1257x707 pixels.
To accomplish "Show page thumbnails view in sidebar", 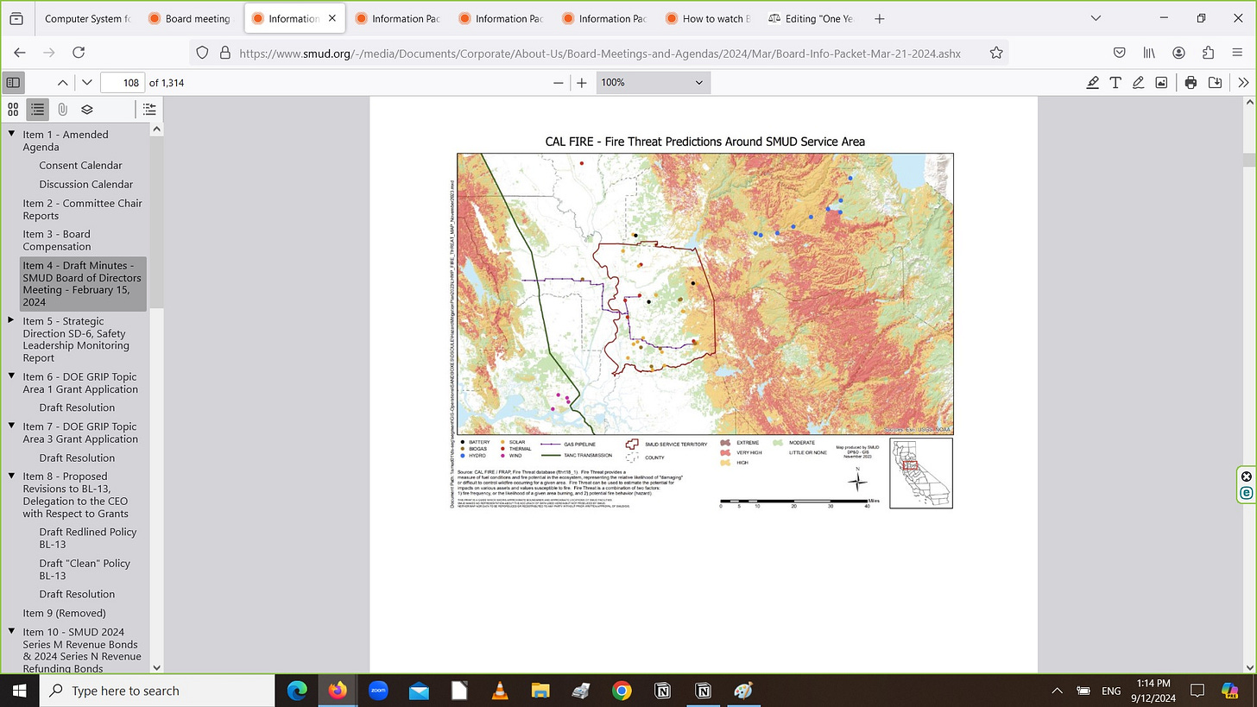I will coord(13,110).
